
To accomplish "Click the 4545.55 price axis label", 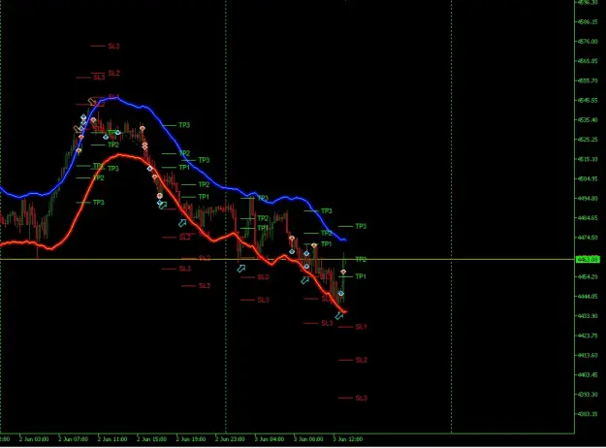I will click(x=588, y=101).
